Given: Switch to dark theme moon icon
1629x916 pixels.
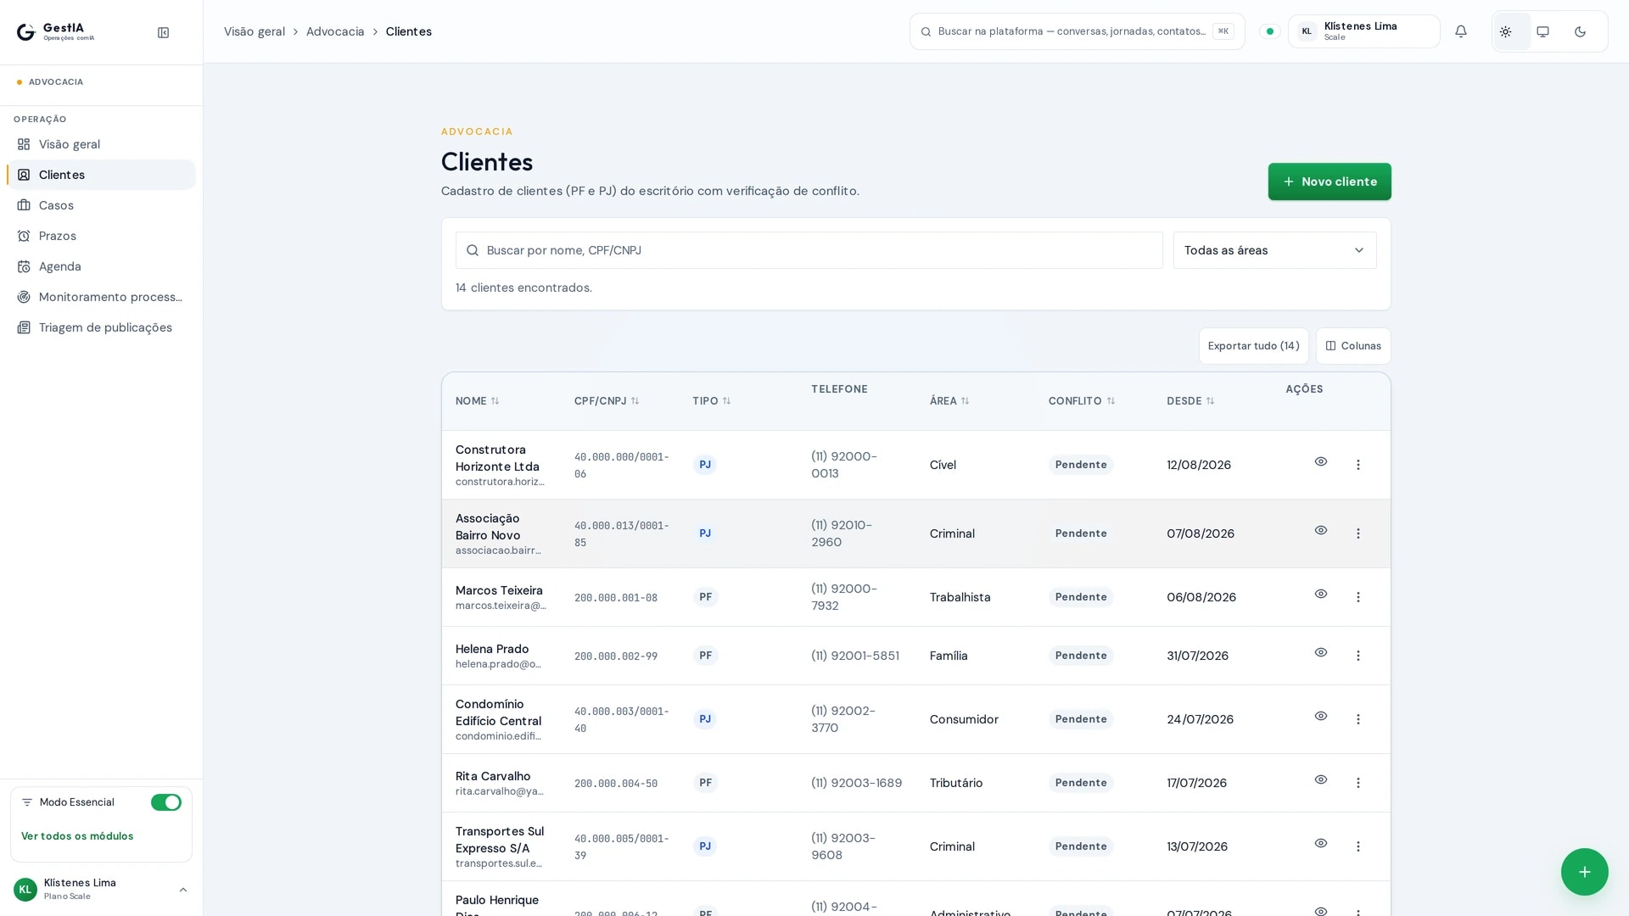Looking at the screenshot, I should tap(1580, 31).
